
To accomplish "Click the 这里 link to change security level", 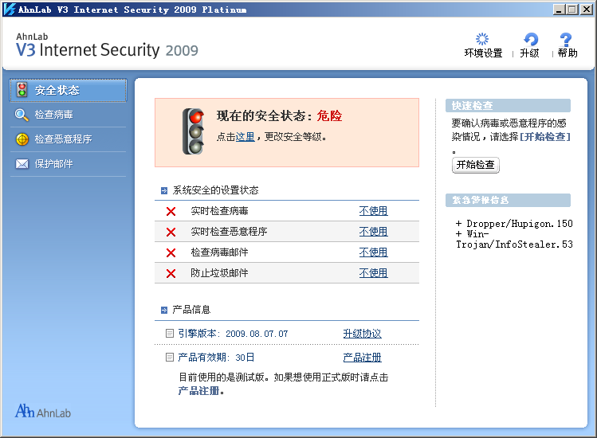I will click(x=245, y=137).
